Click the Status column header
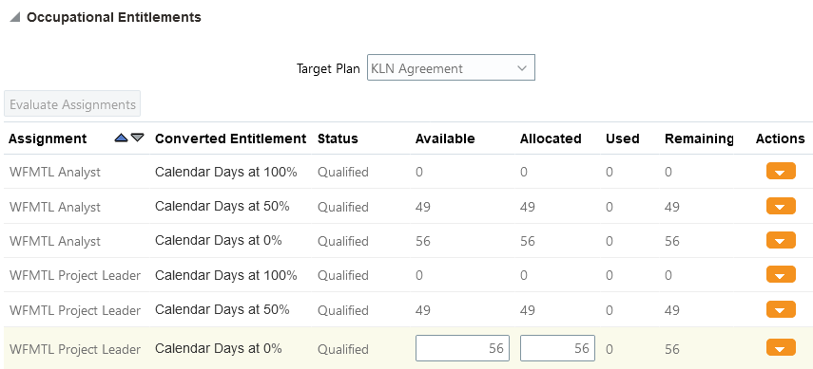813x369 pixels. click(x=338, y=138)
